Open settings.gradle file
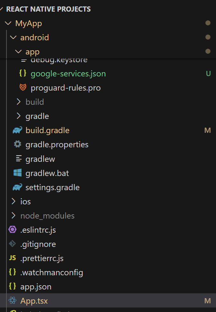The height and width of the screenshot is (312, 216). pos(53,188)
